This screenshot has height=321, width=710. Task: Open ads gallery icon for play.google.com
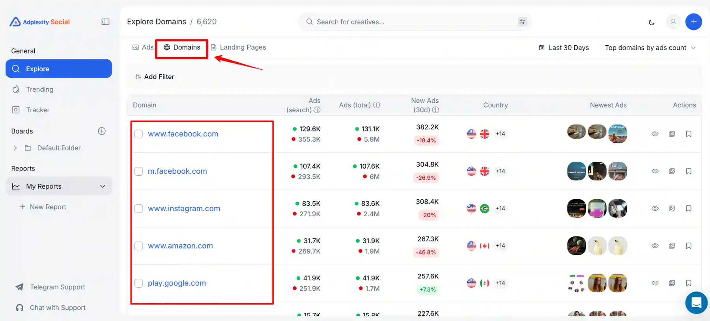coord(672,283)
